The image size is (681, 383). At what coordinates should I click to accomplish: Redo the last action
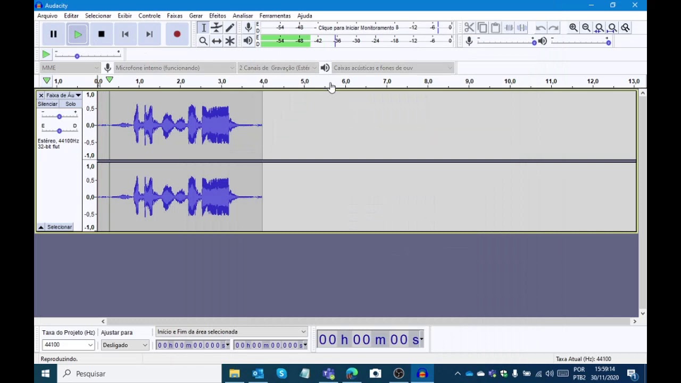554,28
